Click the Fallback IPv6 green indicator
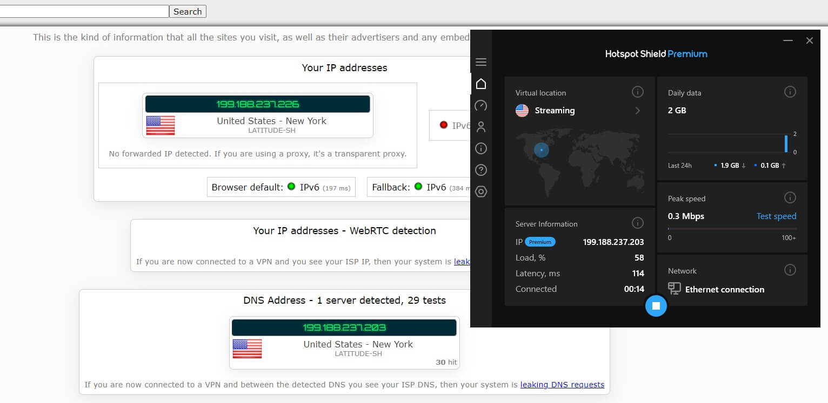828x403 pixels. pyautogui.click(x=418, y=187)
